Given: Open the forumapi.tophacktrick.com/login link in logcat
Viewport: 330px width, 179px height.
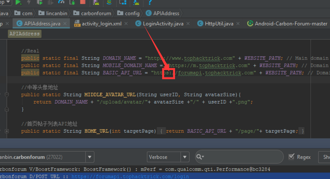Looking at the screenshot, I should click(130, 176).
